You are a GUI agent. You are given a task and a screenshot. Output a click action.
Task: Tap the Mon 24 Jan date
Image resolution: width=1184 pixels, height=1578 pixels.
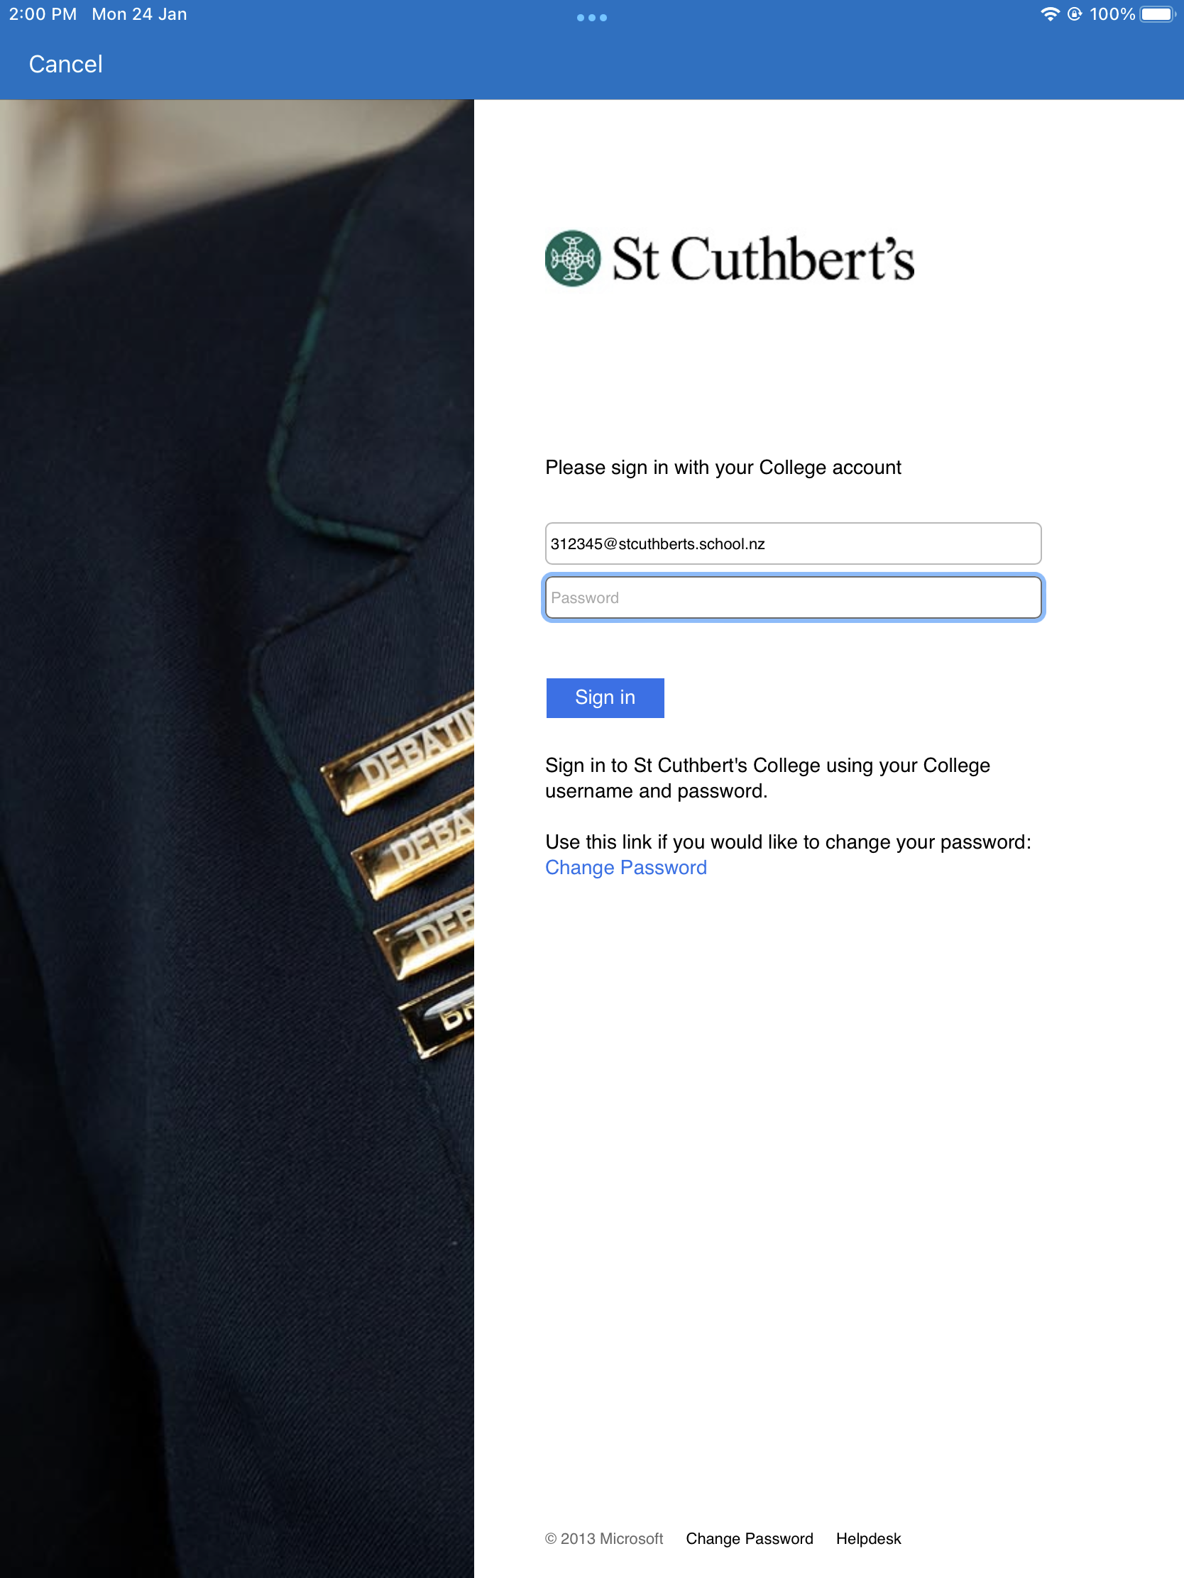tap(139, 14)
